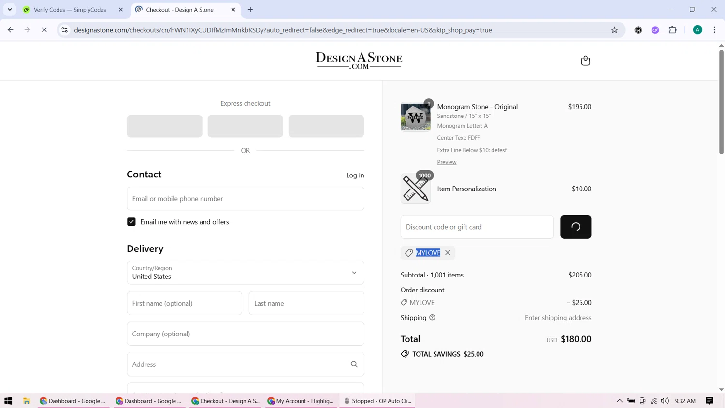This screenshot has height=408, width=725.
Task: Click the third express checkout button
Action: point(326,126)
